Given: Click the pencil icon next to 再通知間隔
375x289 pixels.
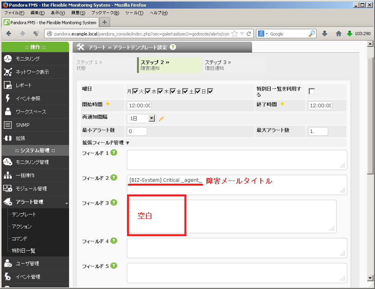Looking at the screenshot, I should 162,119.
